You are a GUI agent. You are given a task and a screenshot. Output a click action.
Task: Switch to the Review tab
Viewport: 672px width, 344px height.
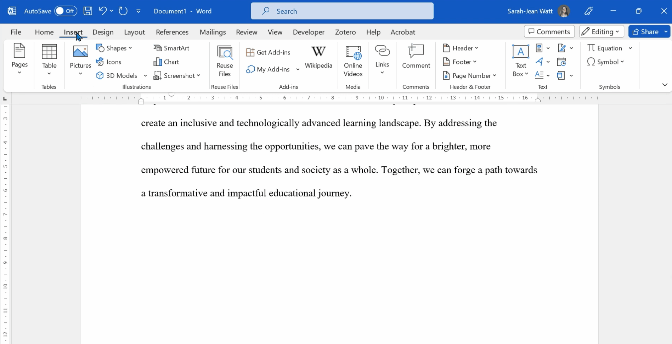(x=247, y=32)
